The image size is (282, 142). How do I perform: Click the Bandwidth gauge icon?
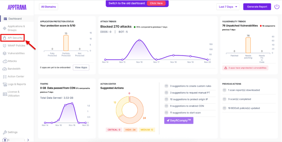[x=5, y=69]
